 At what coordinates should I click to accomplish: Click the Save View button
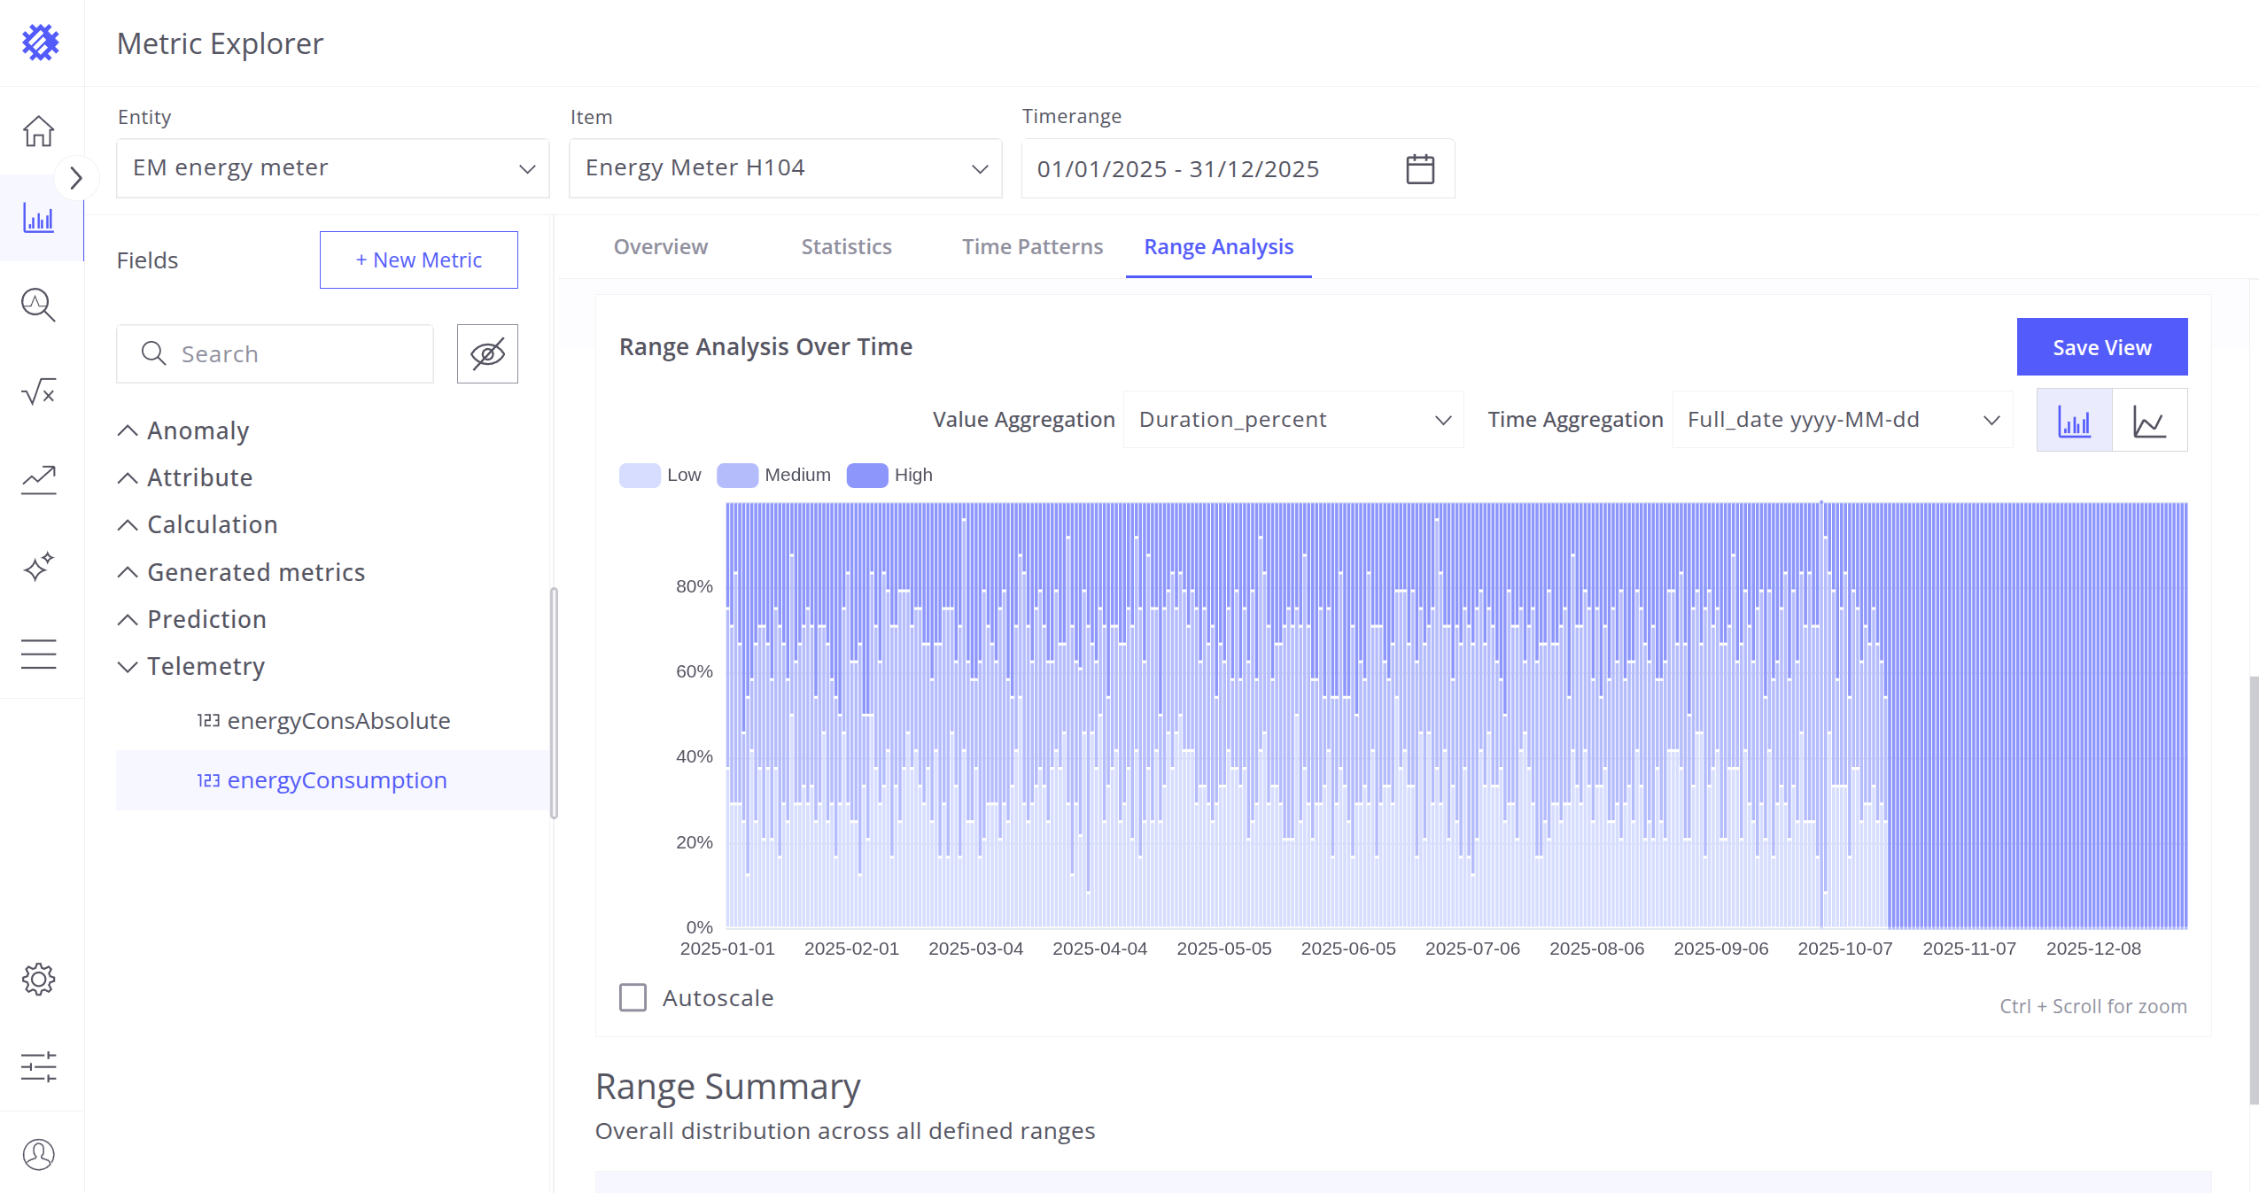(x=2101, y=347)
